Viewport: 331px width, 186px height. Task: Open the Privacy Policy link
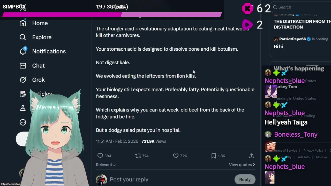313,151
